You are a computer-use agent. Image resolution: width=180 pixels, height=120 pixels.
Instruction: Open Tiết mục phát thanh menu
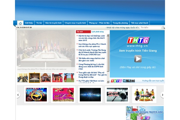pos(139,23)
